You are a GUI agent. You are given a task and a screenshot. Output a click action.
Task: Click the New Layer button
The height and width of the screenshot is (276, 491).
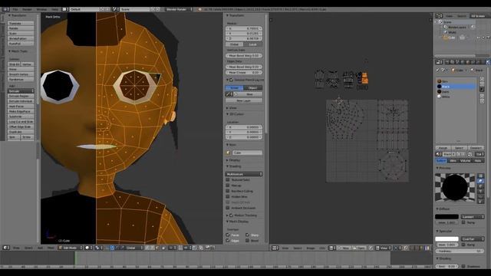click(x=244, y=100)
